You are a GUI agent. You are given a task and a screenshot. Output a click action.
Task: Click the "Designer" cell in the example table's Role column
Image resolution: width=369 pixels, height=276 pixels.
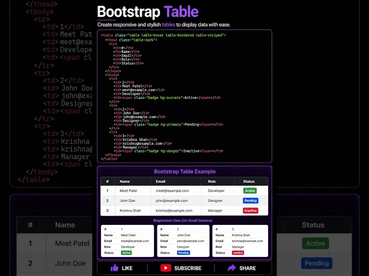pyautogui.click(x=215, y=201)
